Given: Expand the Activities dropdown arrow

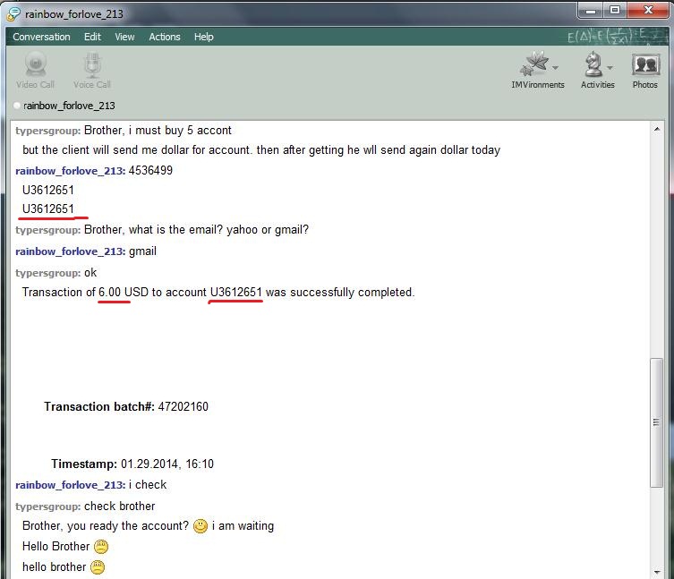Looking at the screenshot, I should click(x=610, y=67).
